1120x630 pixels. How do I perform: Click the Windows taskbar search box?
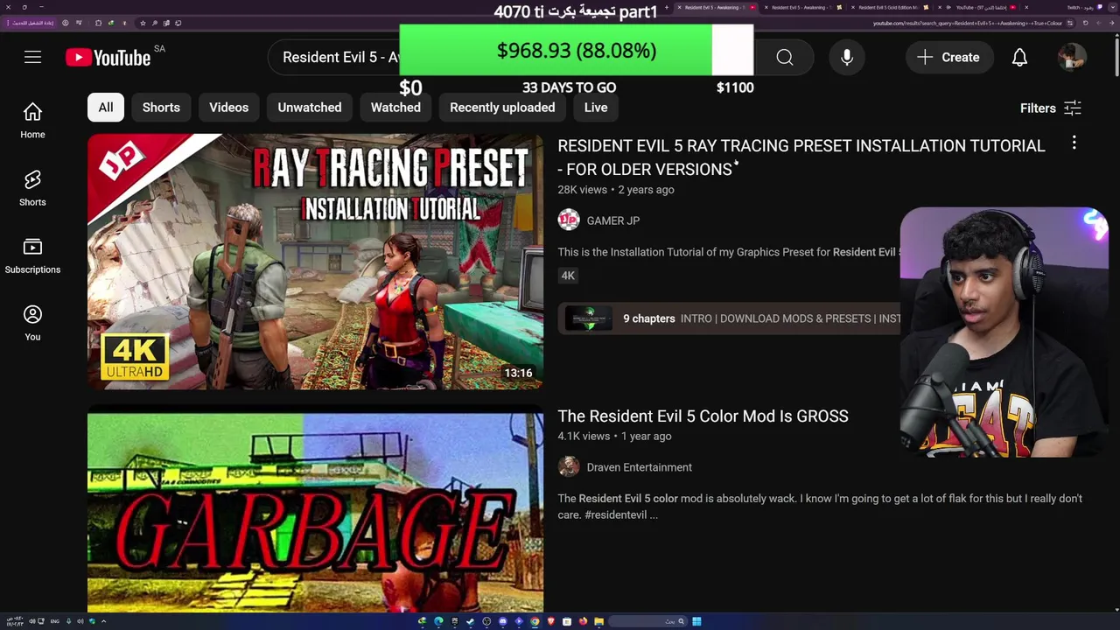coord(647,621)
